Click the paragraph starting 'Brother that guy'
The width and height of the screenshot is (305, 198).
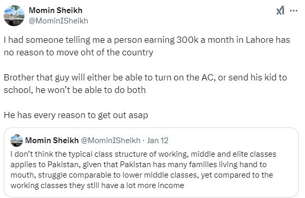coord(145,84)
